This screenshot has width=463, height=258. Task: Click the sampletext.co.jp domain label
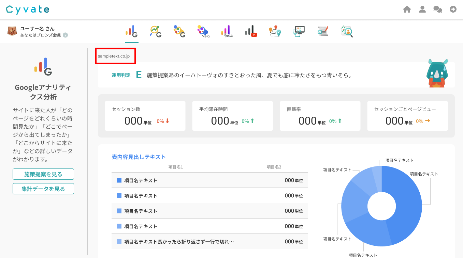coord(114,56)
